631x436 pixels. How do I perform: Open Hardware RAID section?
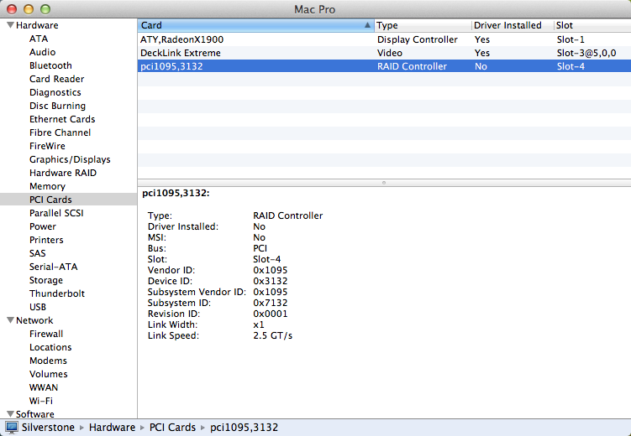(63, 173)
